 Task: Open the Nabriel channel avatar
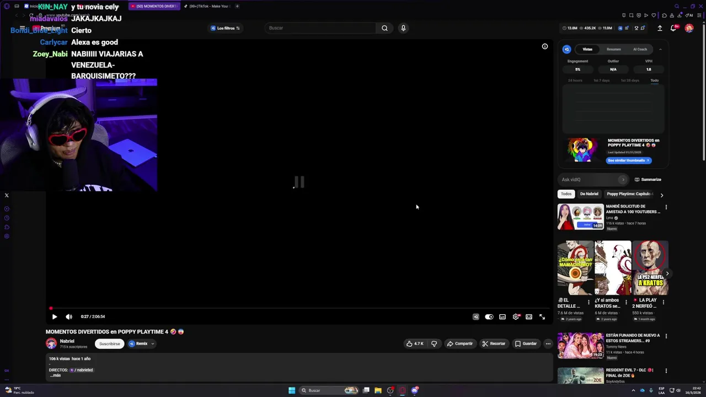click(x=51, y=344)
